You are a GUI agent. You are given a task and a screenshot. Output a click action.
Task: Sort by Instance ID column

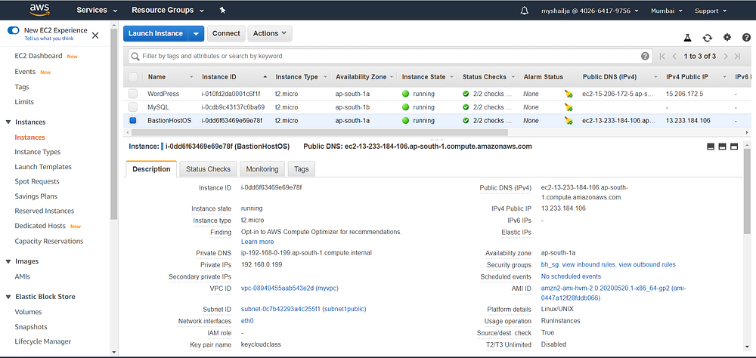click(234, 77)
